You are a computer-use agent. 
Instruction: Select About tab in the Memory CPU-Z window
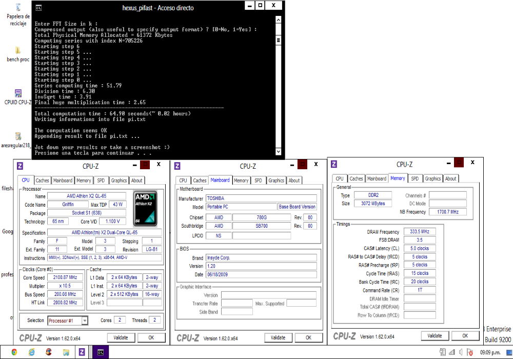click(450, 178)
